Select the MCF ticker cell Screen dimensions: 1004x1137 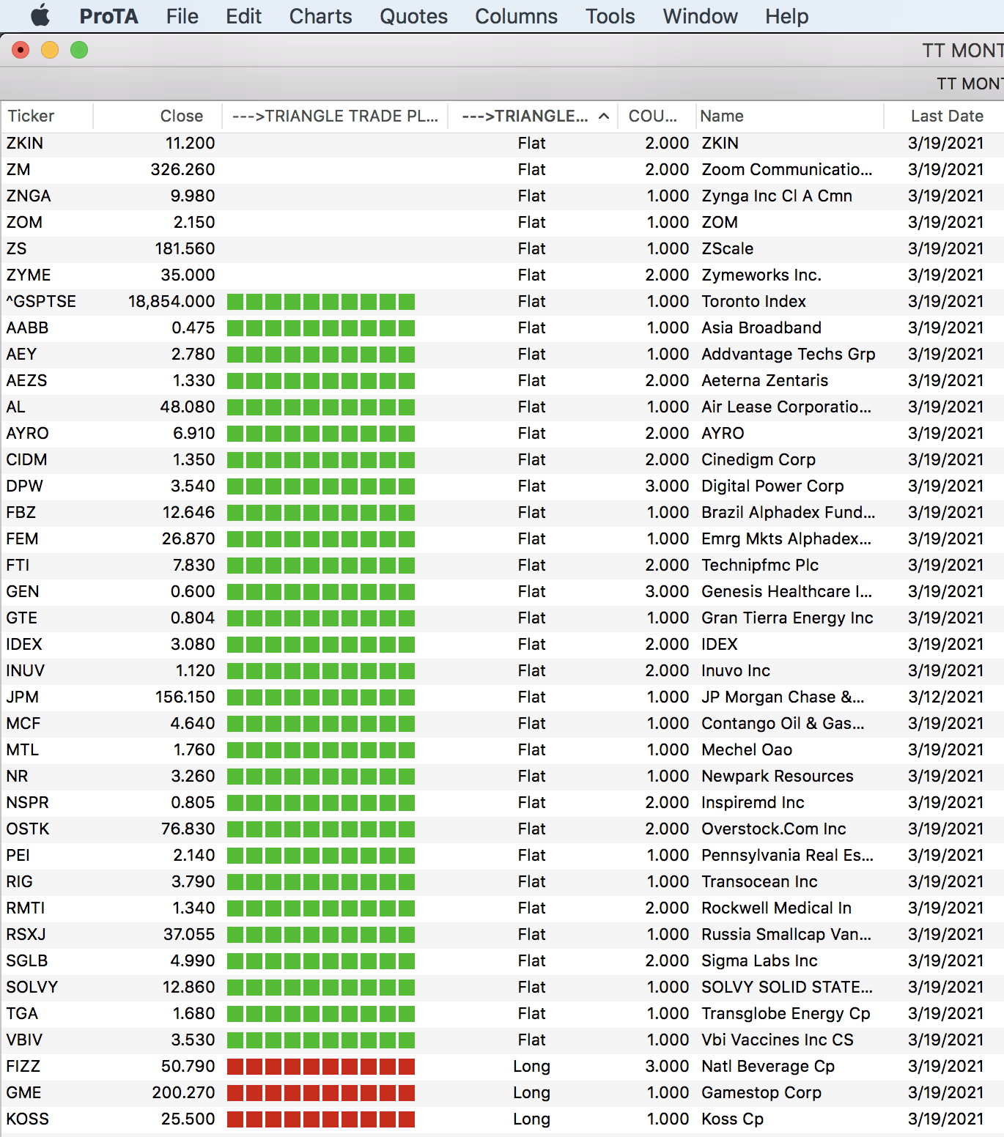[x=23, y=724]
